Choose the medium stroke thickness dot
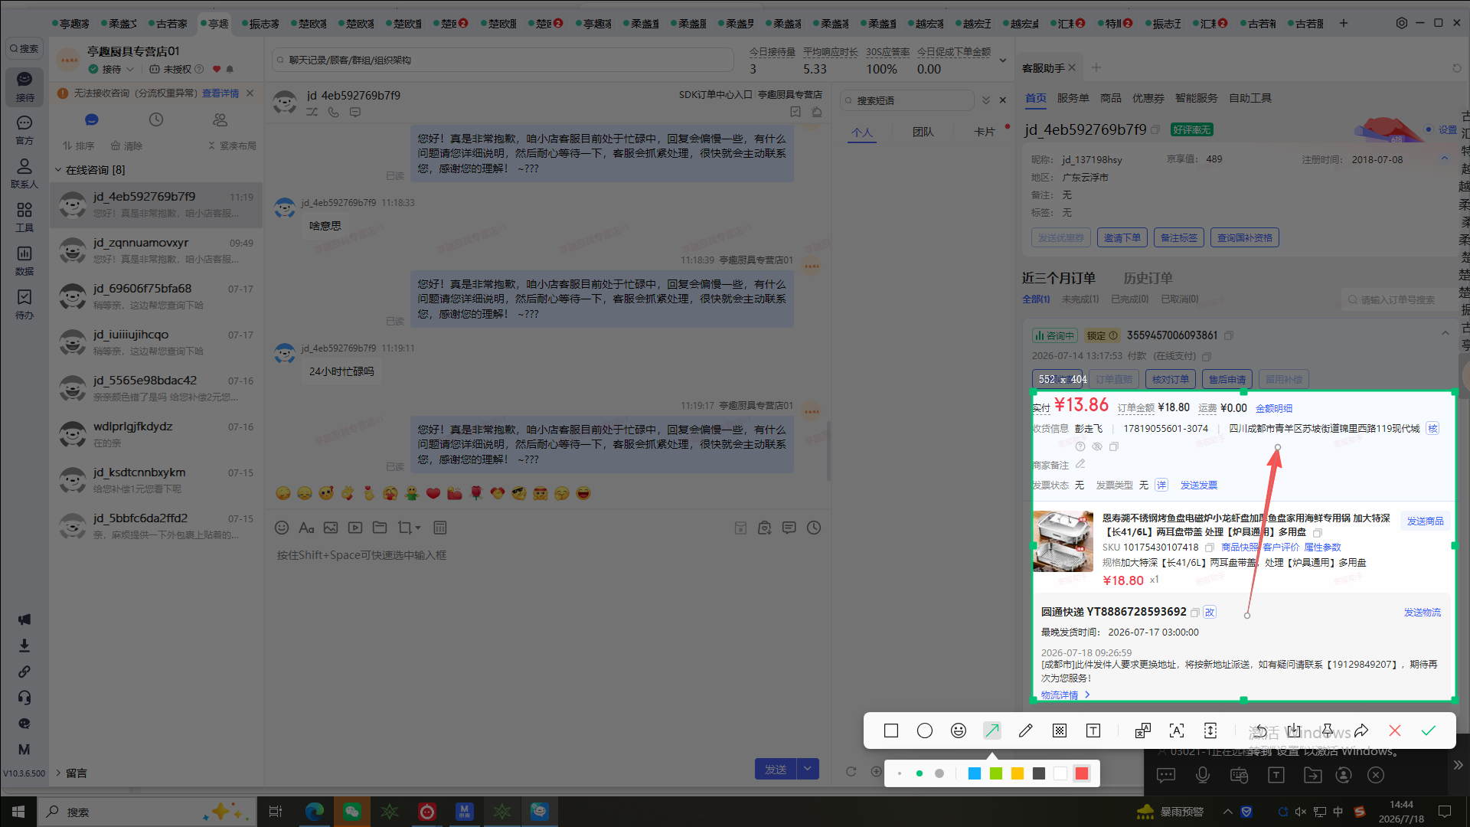The height and width of the screenshot is (827, 1470). point(920,773)
